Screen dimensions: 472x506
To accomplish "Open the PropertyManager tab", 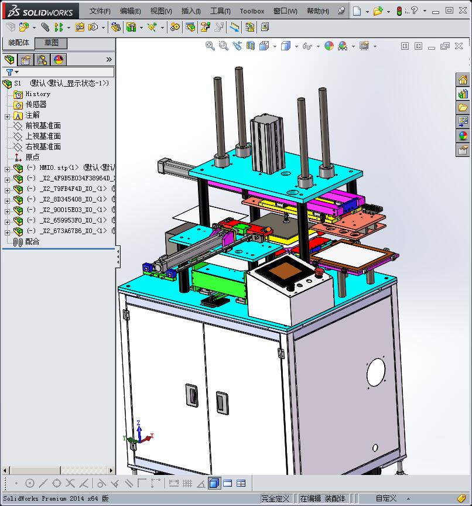I will [26, 60].
